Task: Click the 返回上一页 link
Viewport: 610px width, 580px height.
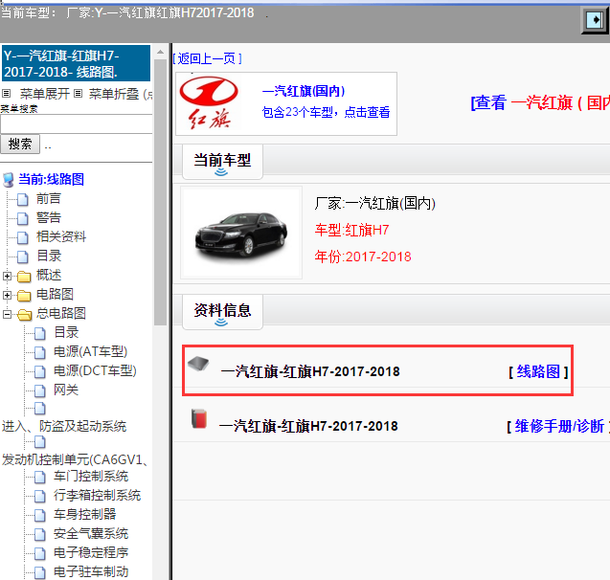Action: coord(208,58)
